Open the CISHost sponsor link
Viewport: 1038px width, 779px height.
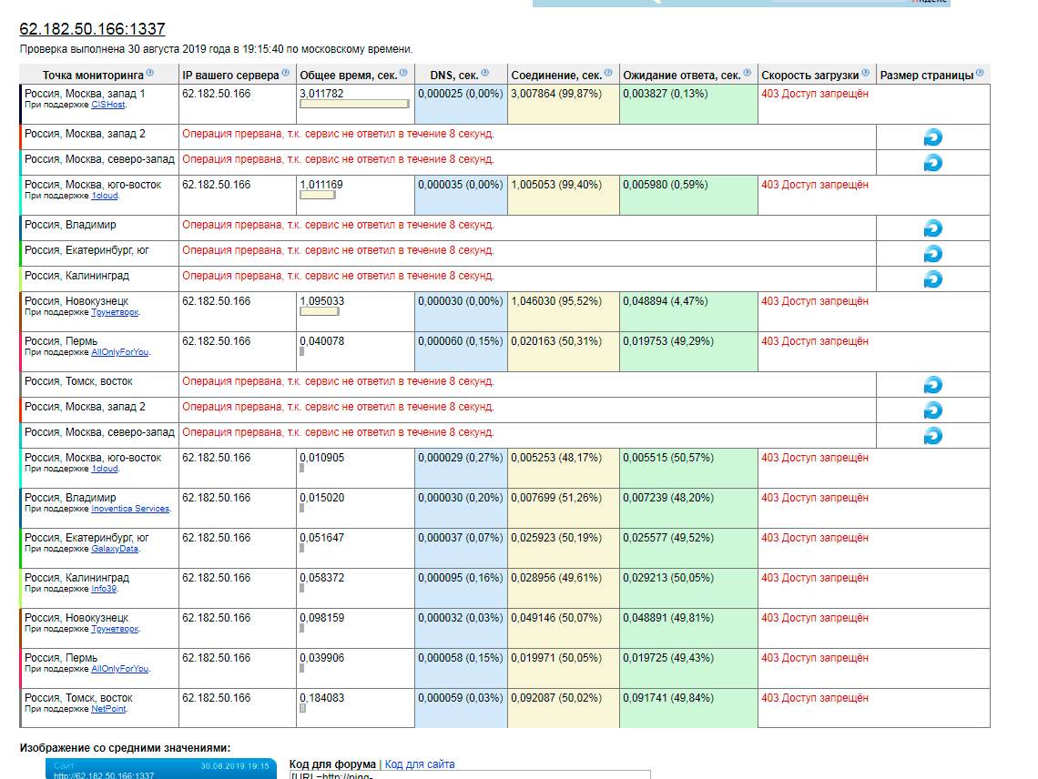[x=108, y=105]
